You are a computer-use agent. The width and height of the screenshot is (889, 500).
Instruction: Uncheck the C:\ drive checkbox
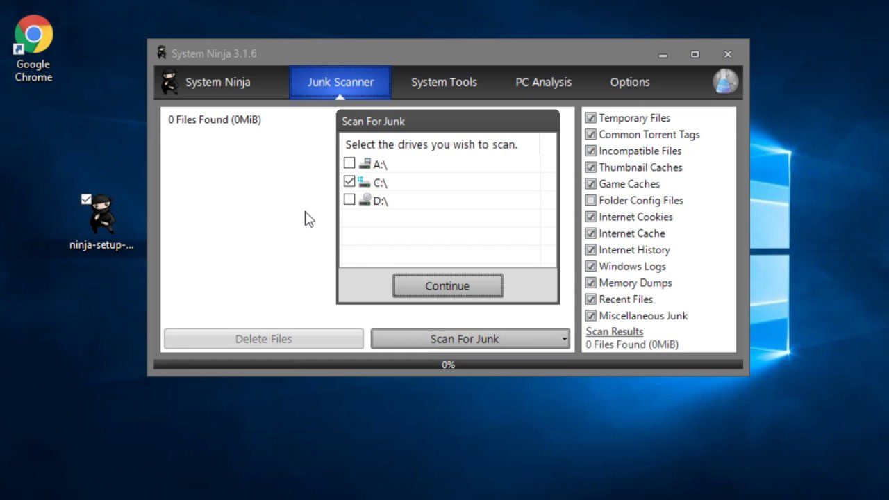(349, 181)
